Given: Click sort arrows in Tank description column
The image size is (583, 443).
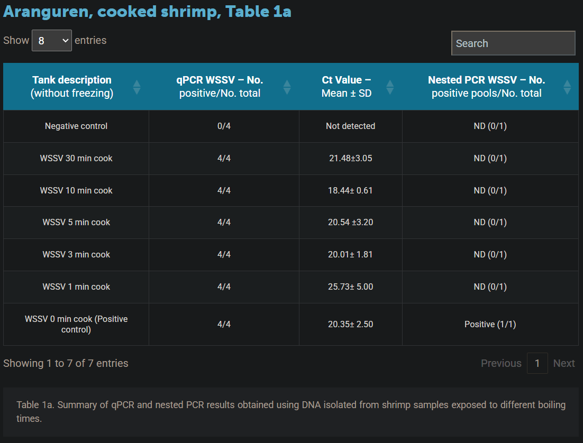Looking at the screenshot, I should click(136, 87).
